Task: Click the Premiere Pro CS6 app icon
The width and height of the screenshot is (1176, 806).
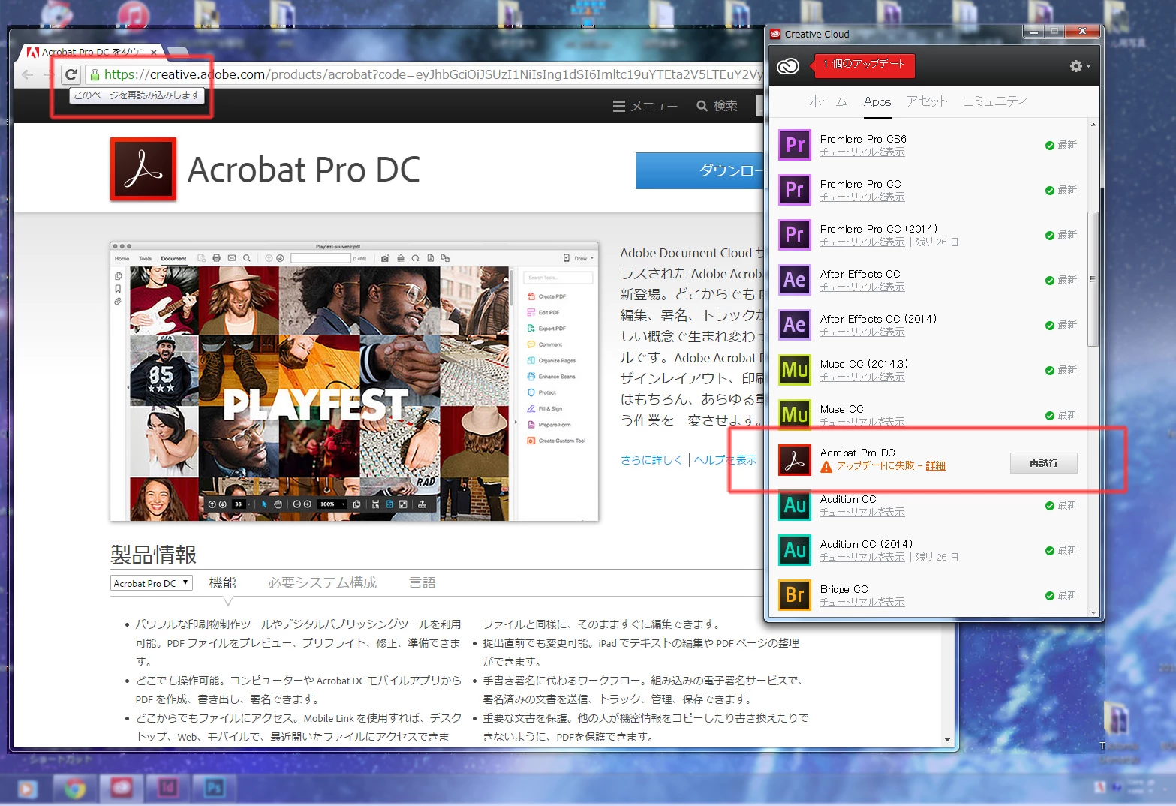Action: coord(795,145)
